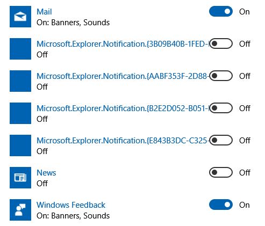Screen dimensions: 265x226
Task: Click blank icon for Notification {AABF353F-2D88
Action: click(x=20, y=81)
